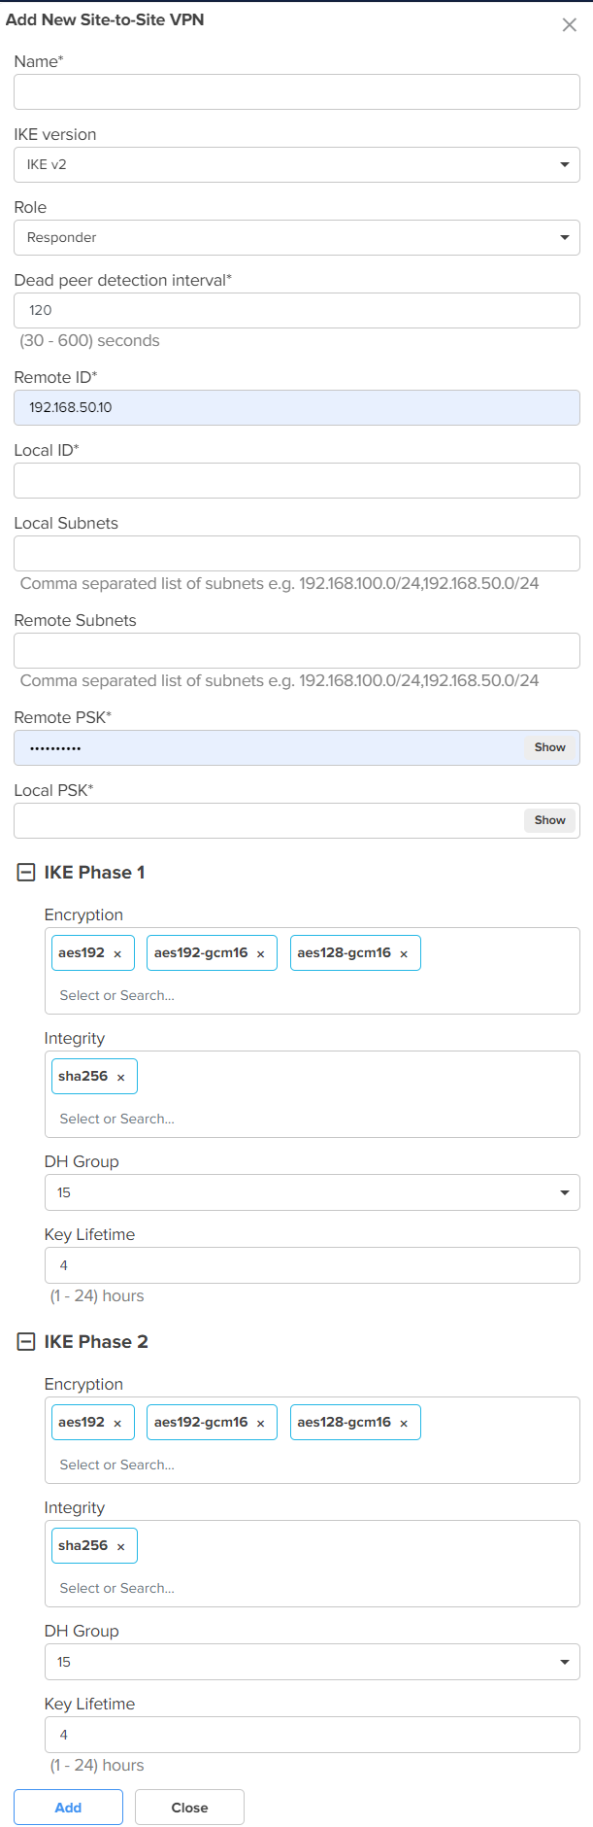The width and height of the screenshot is (593, 1827).
Task: Remove aes128-gcm16 tag in Phase 1 Encryption
Action: [404, 954]
